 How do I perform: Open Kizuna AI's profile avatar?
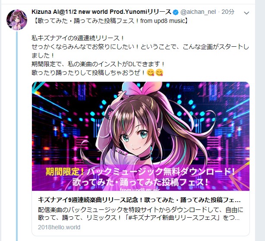[x=17, y=20]
